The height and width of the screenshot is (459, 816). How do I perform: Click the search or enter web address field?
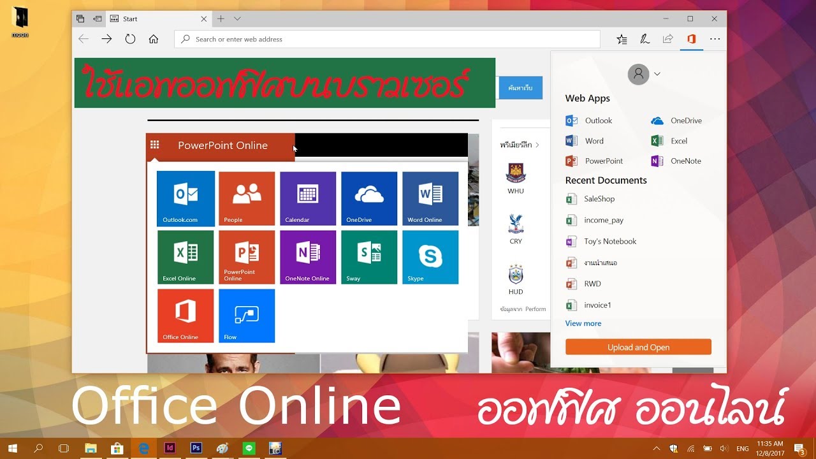387,39
